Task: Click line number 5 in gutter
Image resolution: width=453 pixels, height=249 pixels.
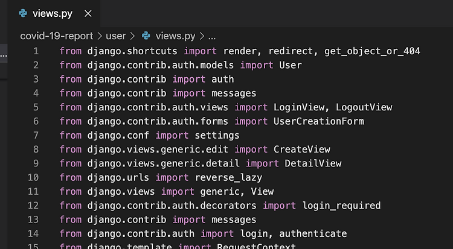Action: 36,107
